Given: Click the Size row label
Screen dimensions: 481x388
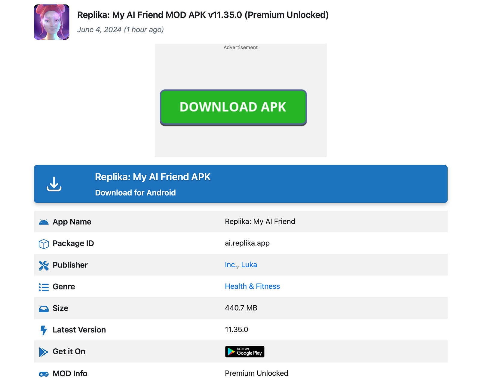Looking at the screenshot, I should (x=60, y=308).
